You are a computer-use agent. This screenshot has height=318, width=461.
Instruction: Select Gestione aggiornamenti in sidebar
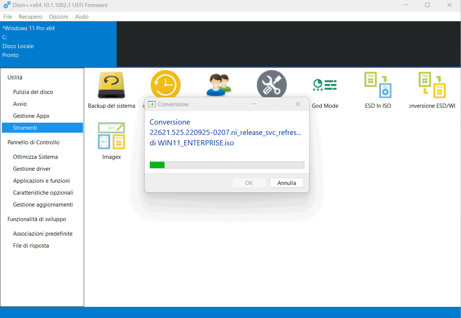(x=42, y=205)
